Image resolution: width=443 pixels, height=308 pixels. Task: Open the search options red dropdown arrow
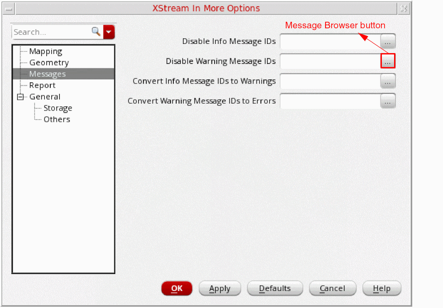(x=109, y=32)
